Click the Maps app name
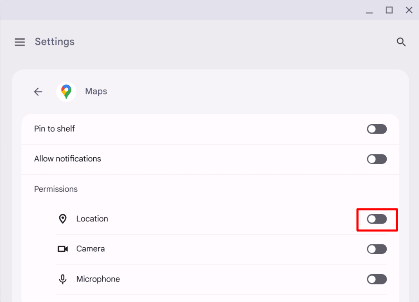Image resolution: width=419 pixels, height=302 pixels. tap(96, 91)
